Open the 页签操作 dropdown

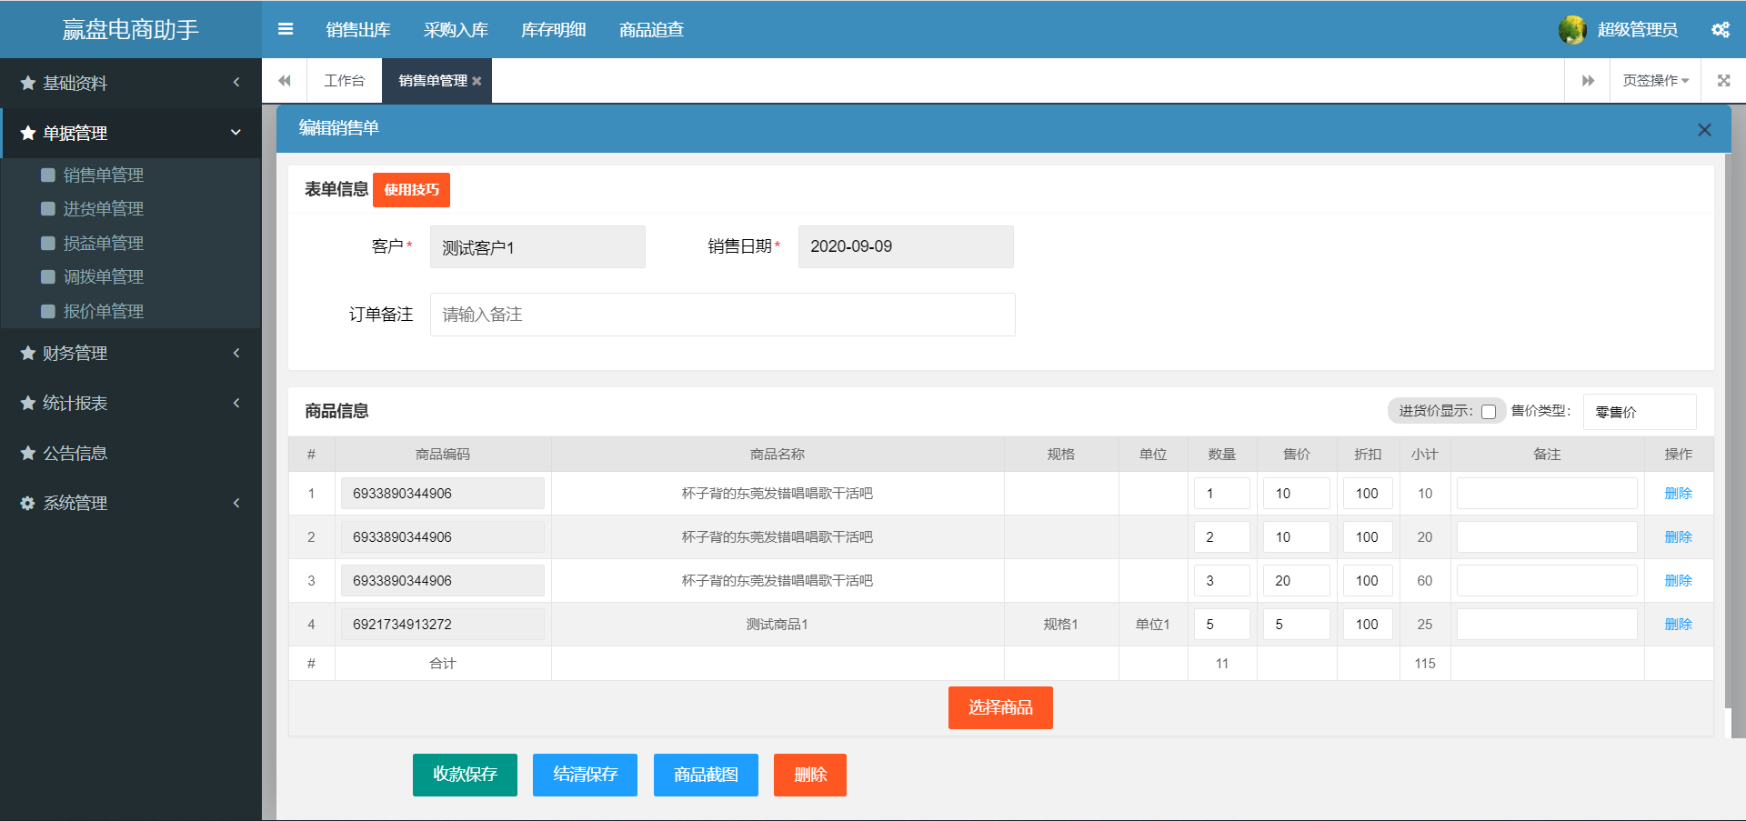1655,81
